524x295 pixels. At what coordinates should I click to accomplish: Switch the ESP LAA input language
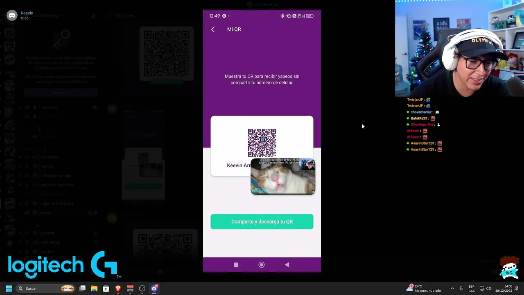472,288
